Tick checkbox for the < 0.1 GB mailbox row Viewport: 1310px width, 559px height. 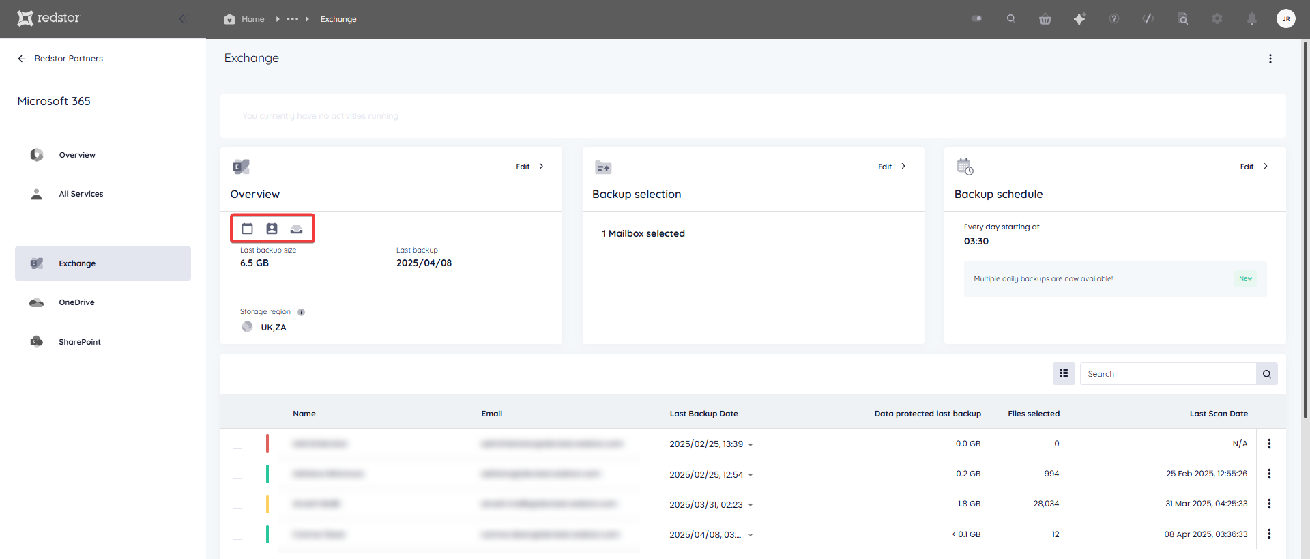point(237,535)
